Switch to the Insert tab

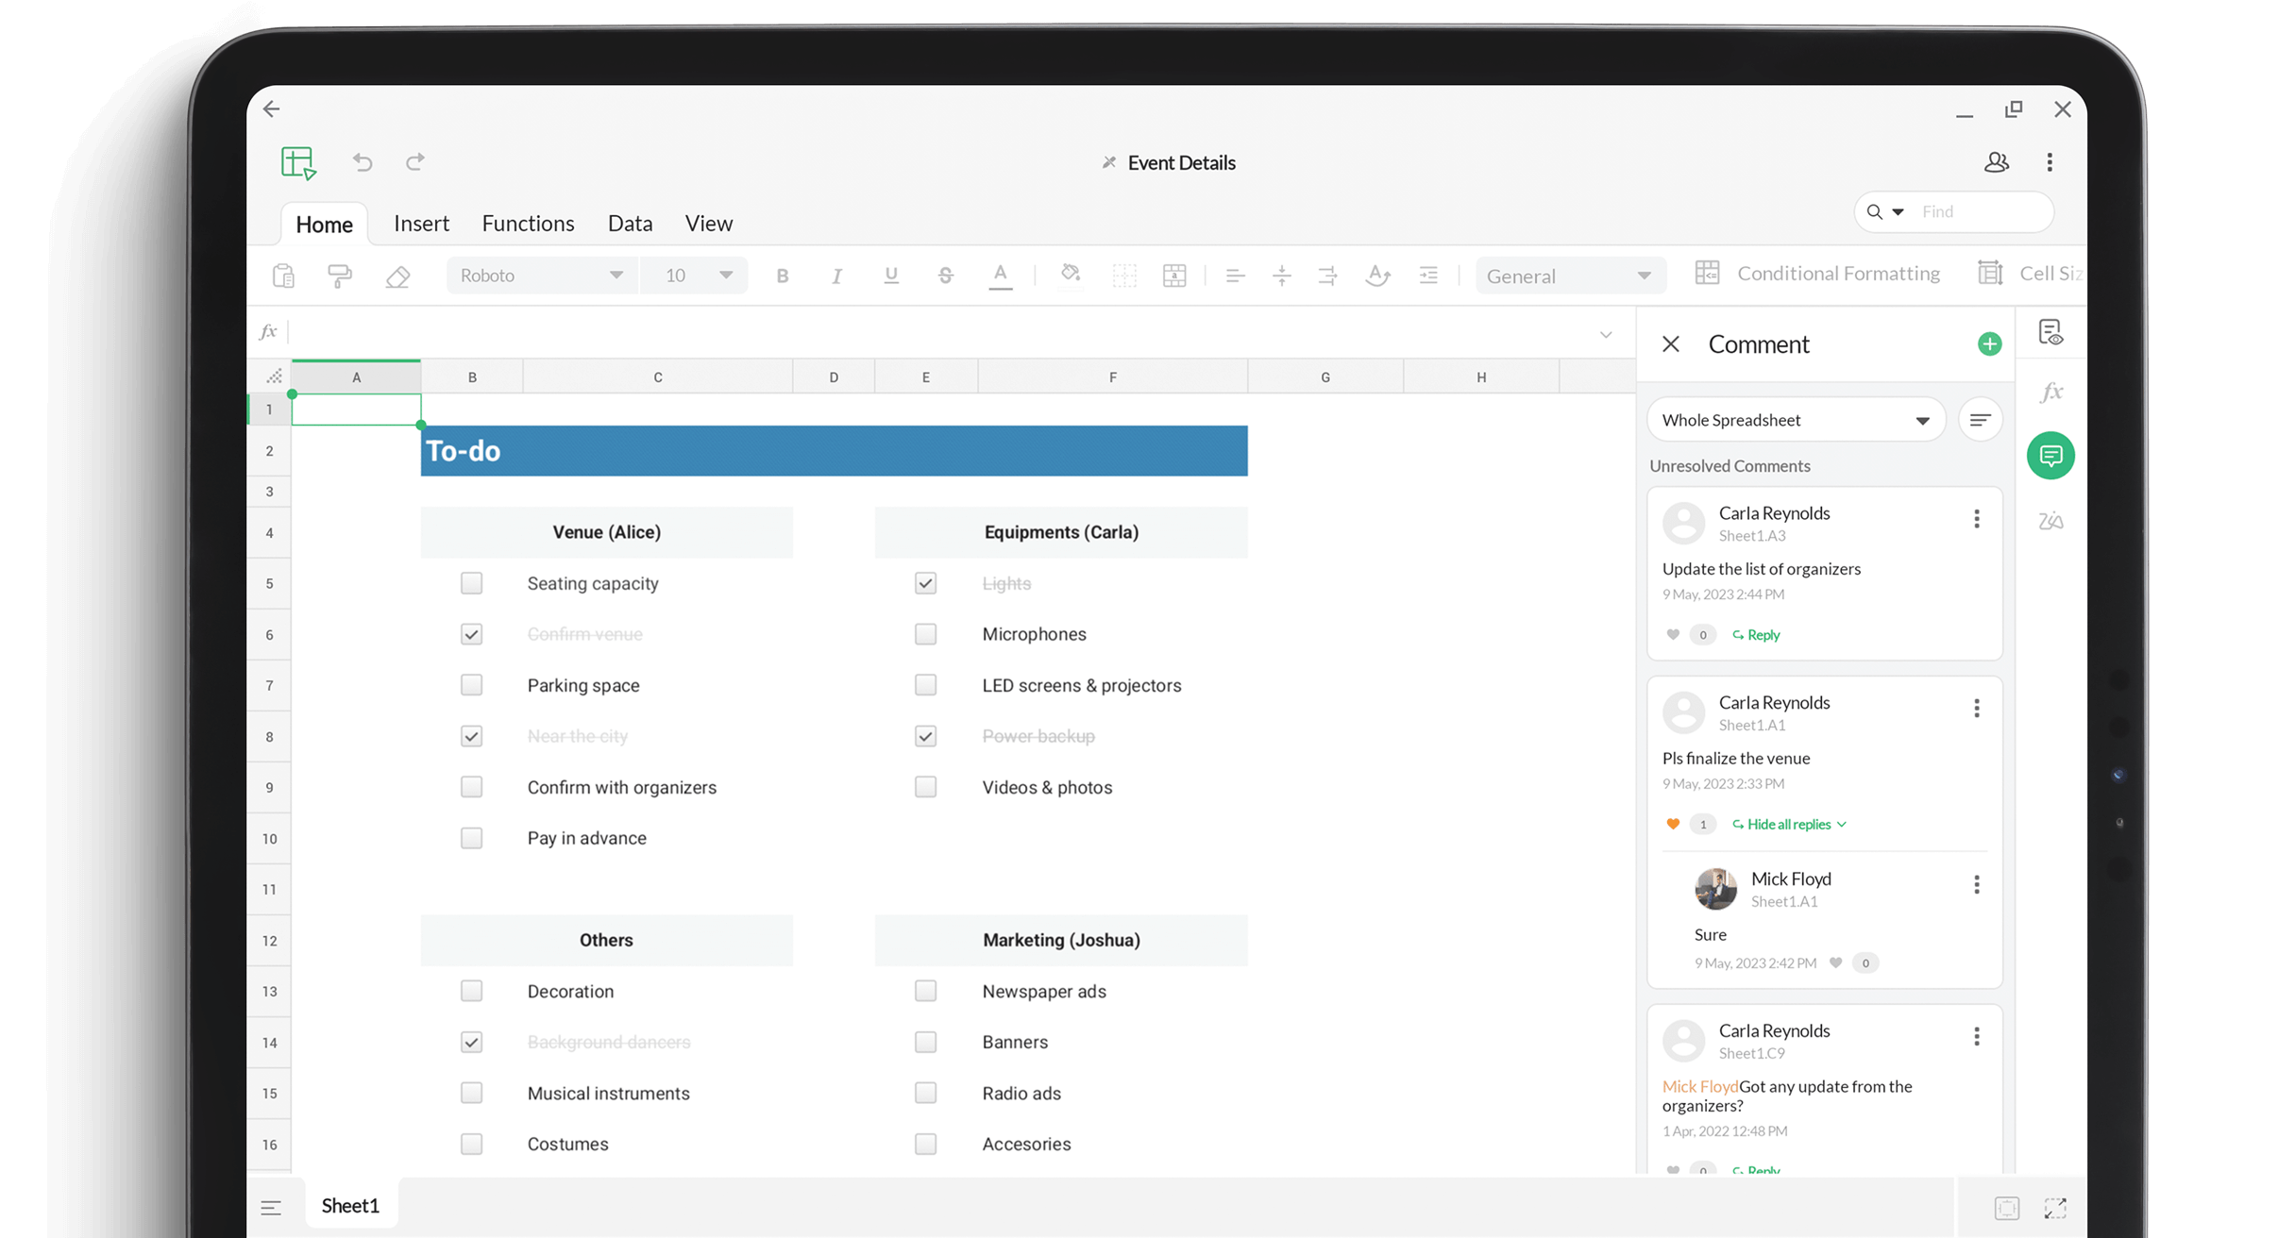(x=421, y=223)
